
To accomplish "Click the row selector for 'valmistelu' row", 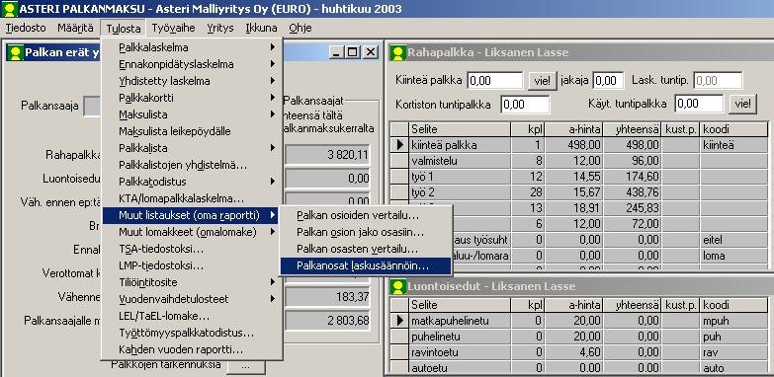I will [x=399, y=161].
